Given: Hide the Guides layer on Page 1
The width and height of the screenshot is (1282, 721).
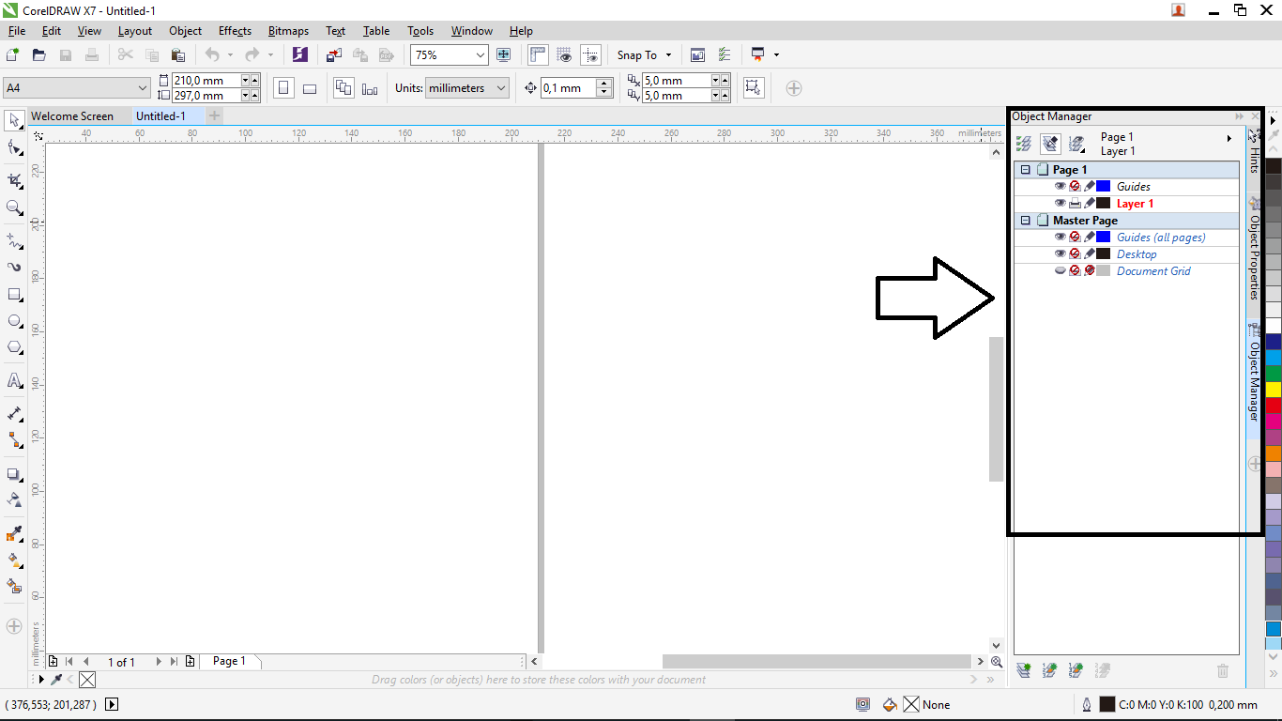Looking at the screenshot, I should 1060,186.
